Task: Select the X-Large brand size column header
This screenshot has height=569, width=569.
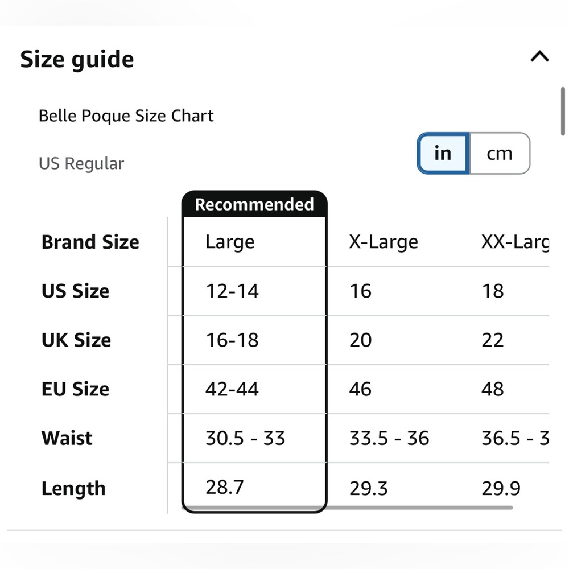Action: coord(384,242)
